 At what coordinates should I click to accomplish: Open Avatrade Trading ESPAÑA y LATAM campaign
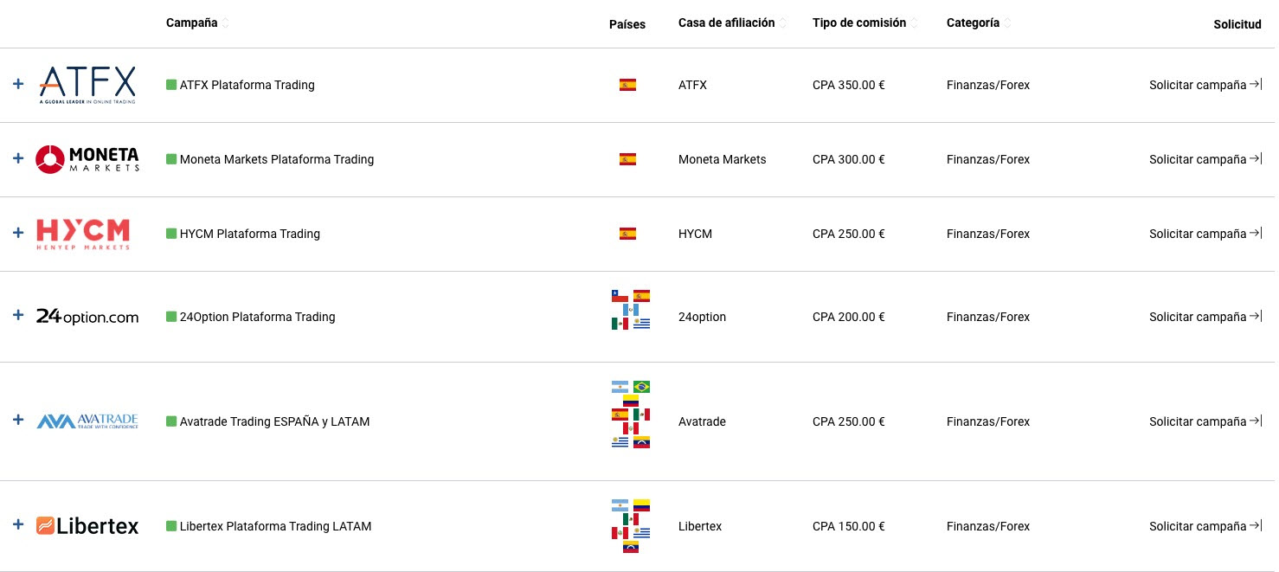pos(274,421)
